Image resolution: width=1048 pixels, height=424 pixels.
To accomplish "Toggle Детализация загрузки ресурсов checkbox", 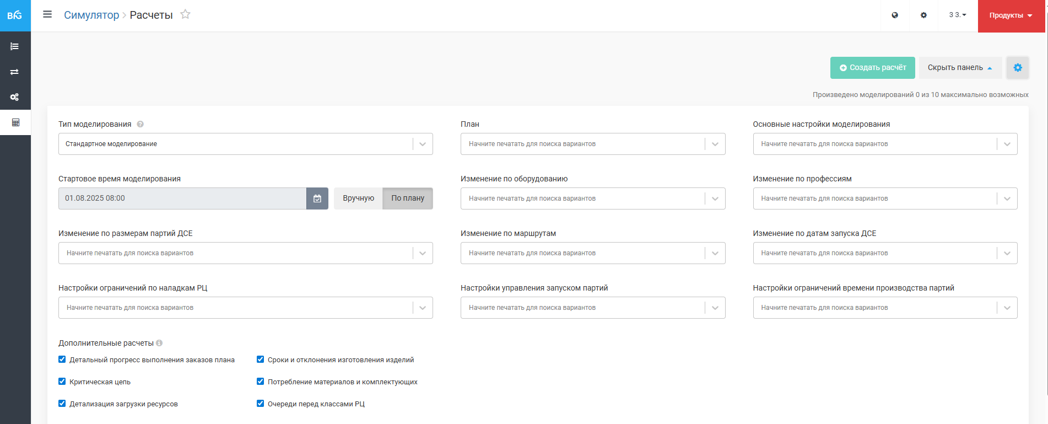I will [62, 404].
